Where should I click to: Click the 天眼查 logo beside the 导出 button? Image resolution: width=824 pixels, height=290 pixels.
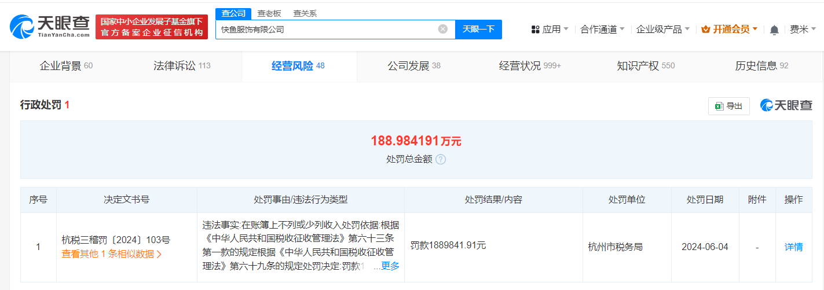786,105
